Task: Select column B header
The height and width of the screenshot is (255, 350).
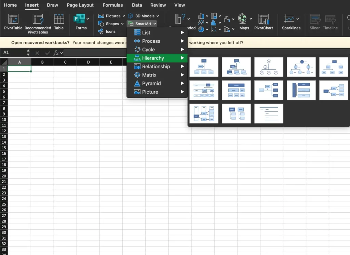Action: [42, 62]
